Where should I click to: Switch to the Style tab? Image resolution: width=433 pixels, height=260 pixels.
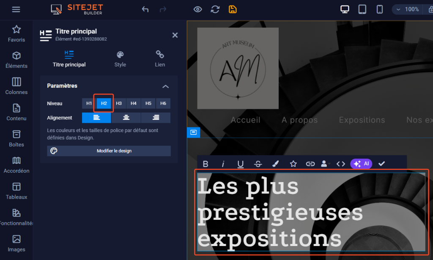tap(120, 58)
